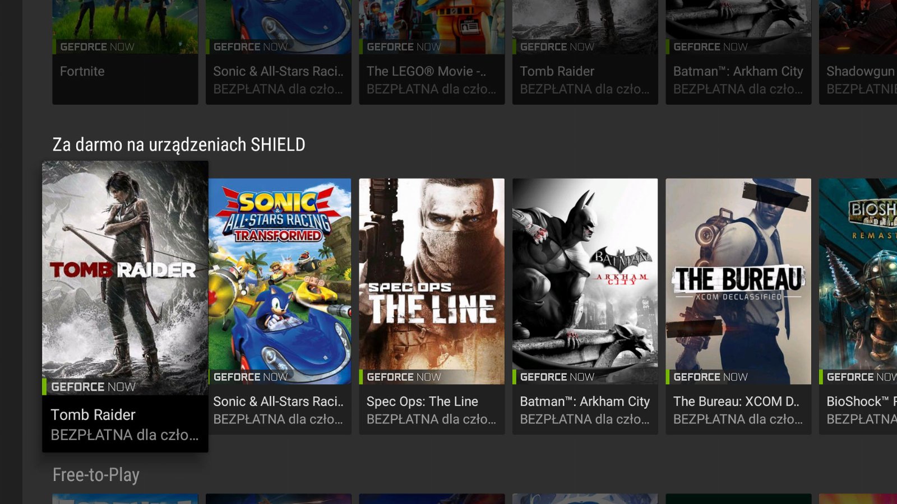Click the 'Free-to-Play' section heading

click(96, 475)
